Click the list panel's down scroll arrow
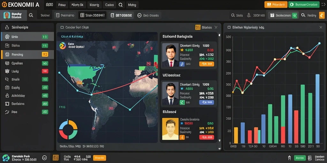327x163 pixels. point(219,141)
